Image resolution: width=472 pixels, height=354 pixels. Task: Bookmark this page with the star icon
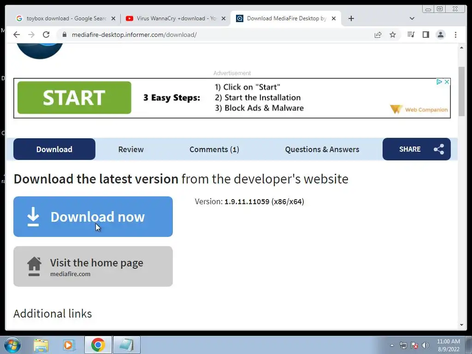393,35
